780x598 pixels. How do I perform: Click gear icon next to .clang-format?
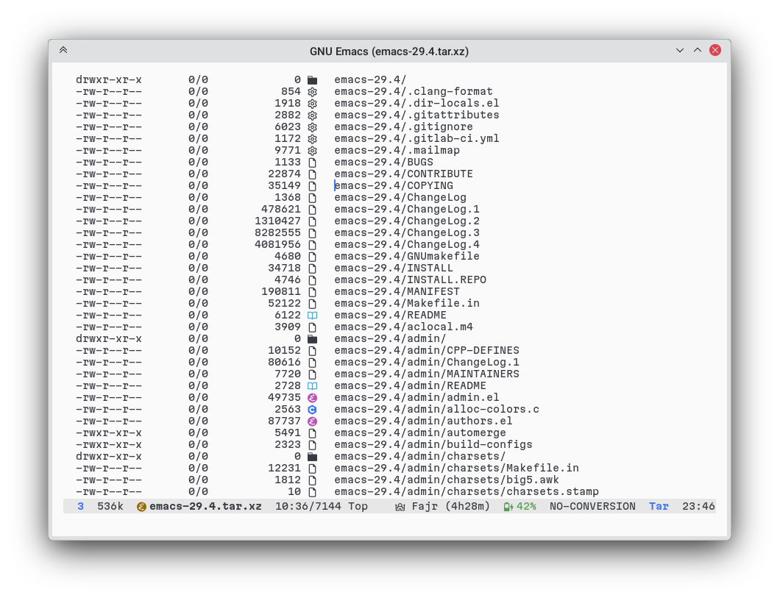tap(313, 92)
